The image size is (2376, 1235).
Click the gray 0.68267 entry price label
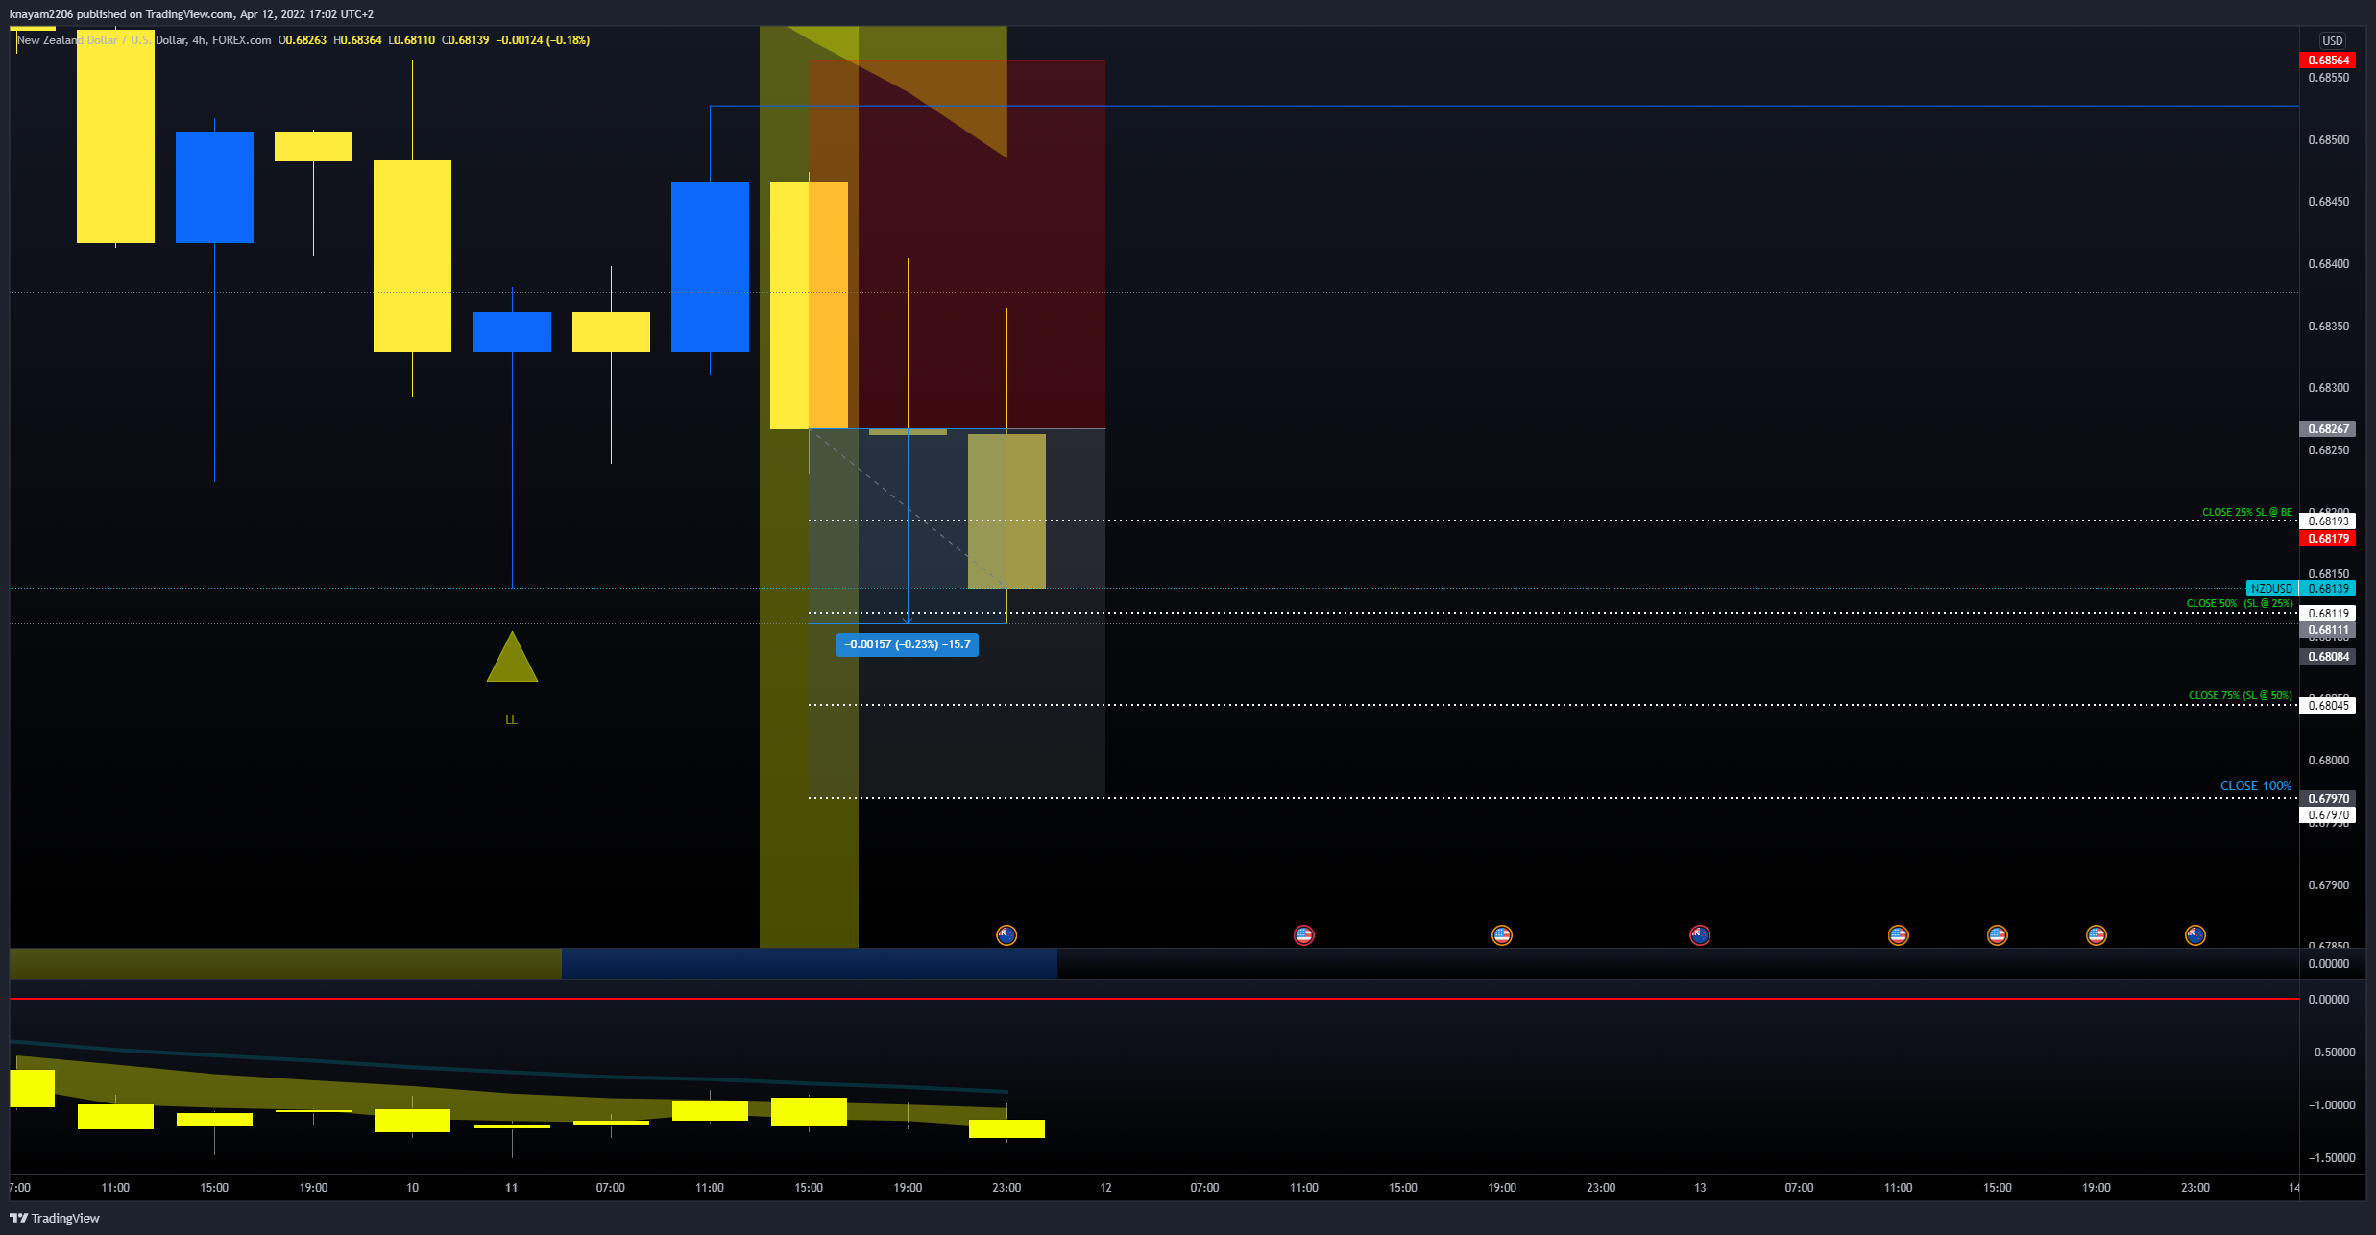(2328, 428)
